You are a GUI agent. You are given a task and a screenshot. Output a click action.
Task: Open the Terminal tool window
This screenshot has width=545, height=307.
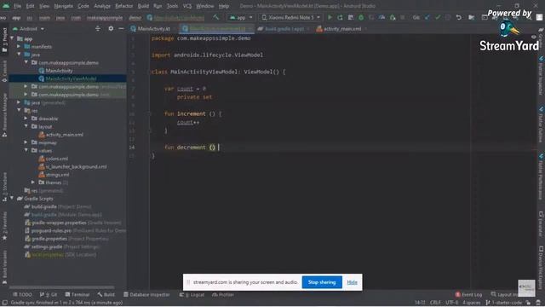click(x=77, y=294)
